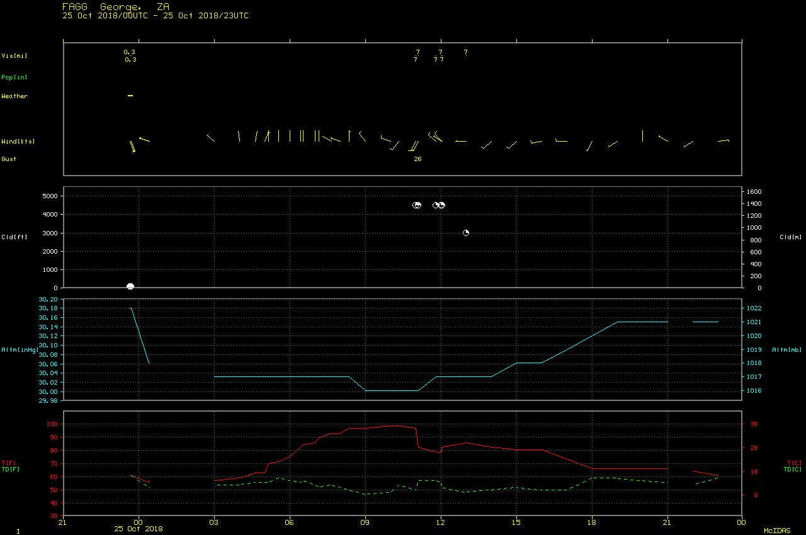This screenshot has width=806, height=535.
Task: Click the 'Altm[mb]' axis label
Action: (787, 350)
